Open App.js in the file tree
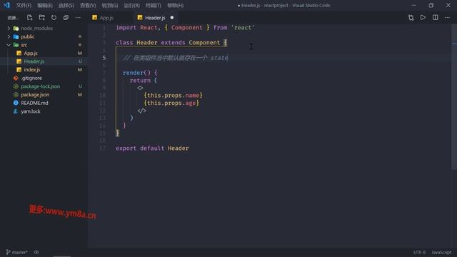Screen dimensions: 457x257 pyautogui.click(x=30, y=53)
